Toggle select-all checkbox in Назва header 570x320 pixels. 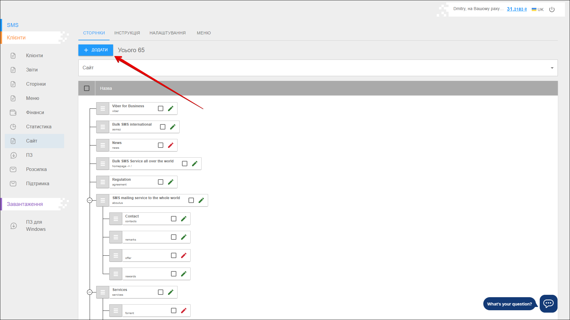point(87,88)
